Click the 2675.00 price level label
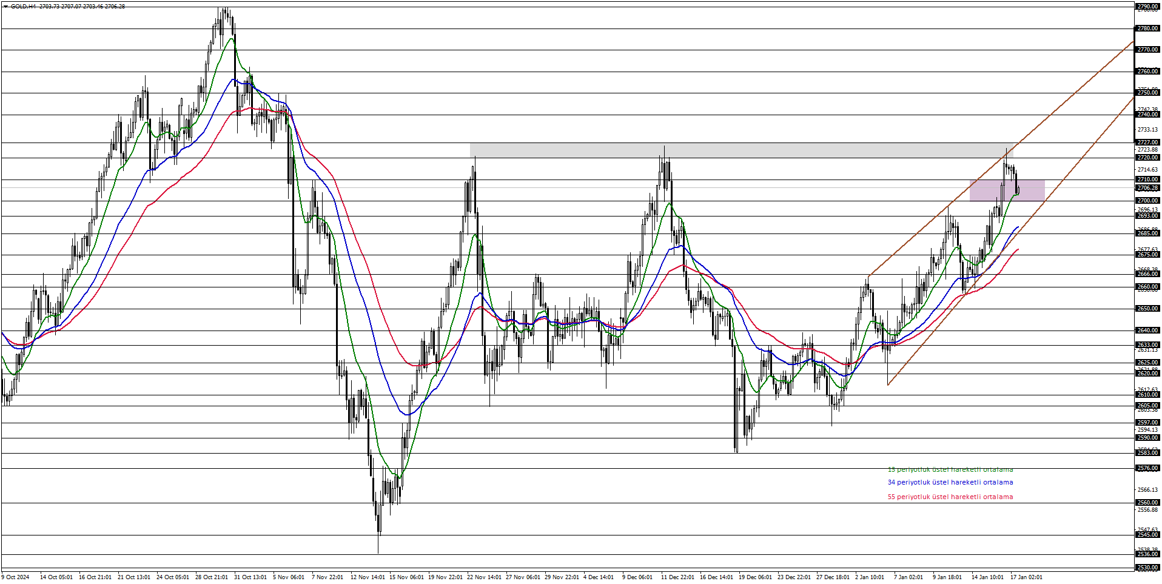Screen dimensions: 1162x584 pyautogui.click(x=1148, y=255)
